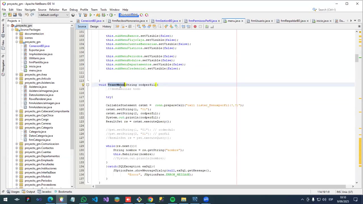363x204 pixels.
Task: Collapse TraerMenu method code fold
Action: click(x=88, y=85)
